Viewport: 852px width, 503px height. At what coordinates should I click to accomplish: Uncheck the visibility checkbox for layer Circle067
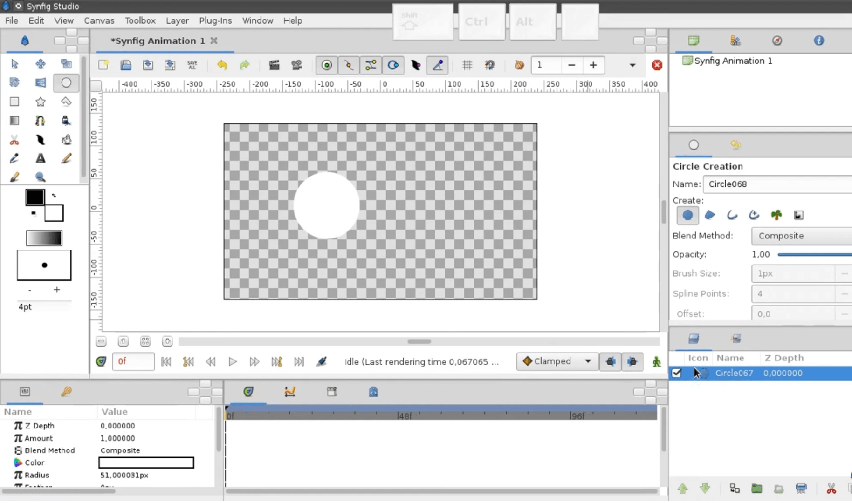[x=677, y=373]
